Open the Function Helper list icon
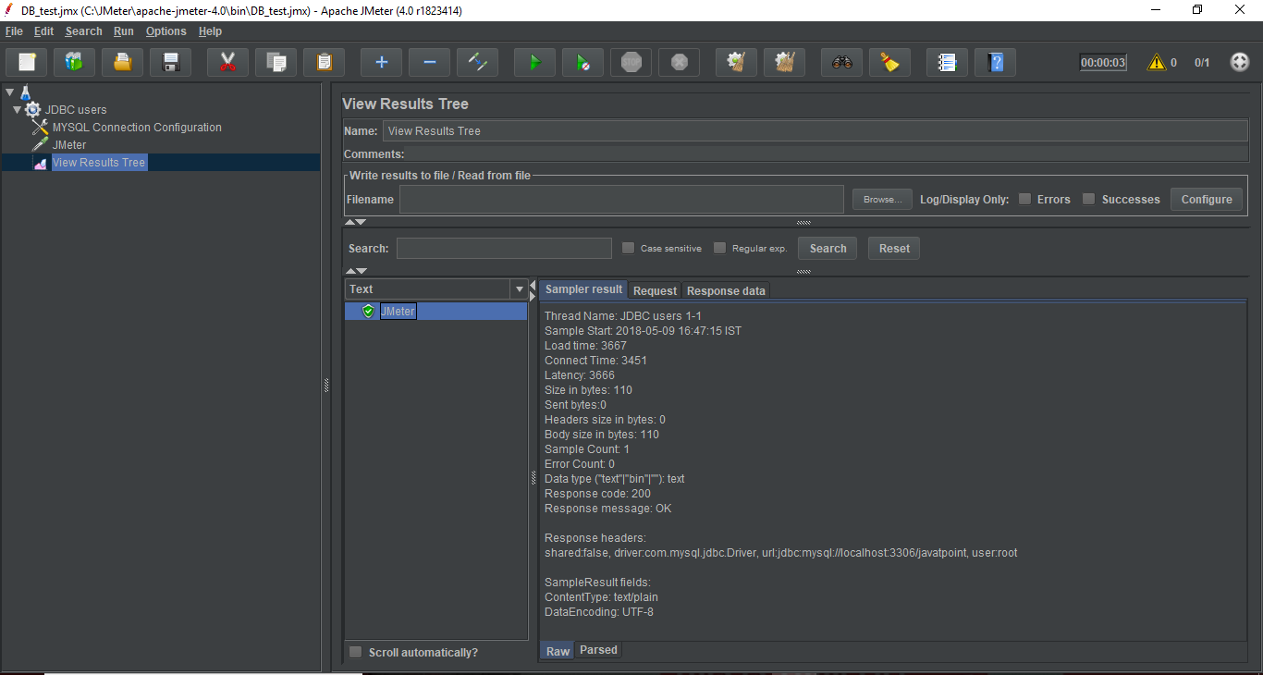This screenshot has height=675, width=1263. pyautogui.click(x=947, y=63)
